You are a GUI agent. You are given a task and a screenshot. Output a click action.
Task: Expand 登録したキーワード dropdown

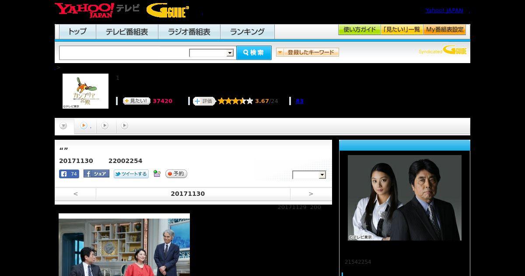(x=308, y=52)
